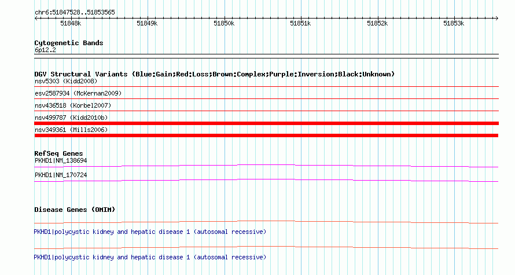515x275 pixels.
Task: Click the thick red bar under nsv349361
Action: pyautogui.click(x=266, y=135)
